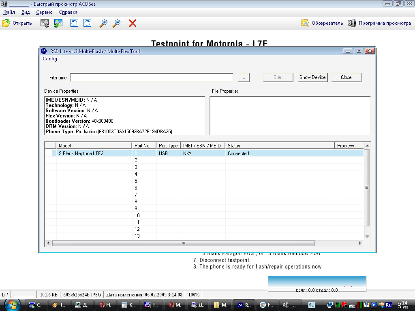Open the Сервис menu

pyautogui.click(x=44, y=12)
